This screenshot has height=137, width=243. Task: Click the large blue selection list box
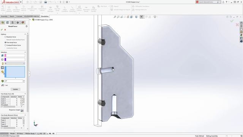coord(15,72)
